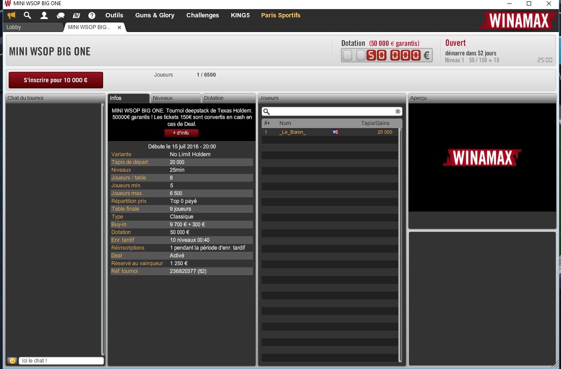
Task: Open the Winamax TV icon
Action: [76, 16]
